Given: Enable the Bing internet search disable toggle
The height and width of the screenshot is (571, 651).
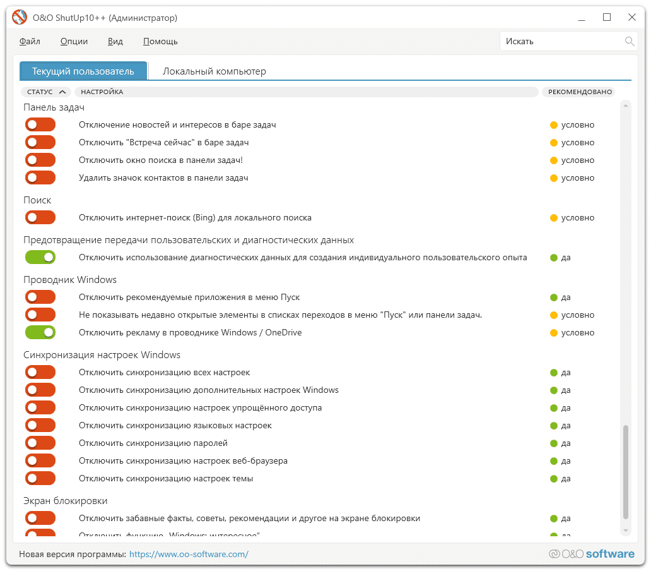Looking at the screenshot, I should [x=40, y=218].
